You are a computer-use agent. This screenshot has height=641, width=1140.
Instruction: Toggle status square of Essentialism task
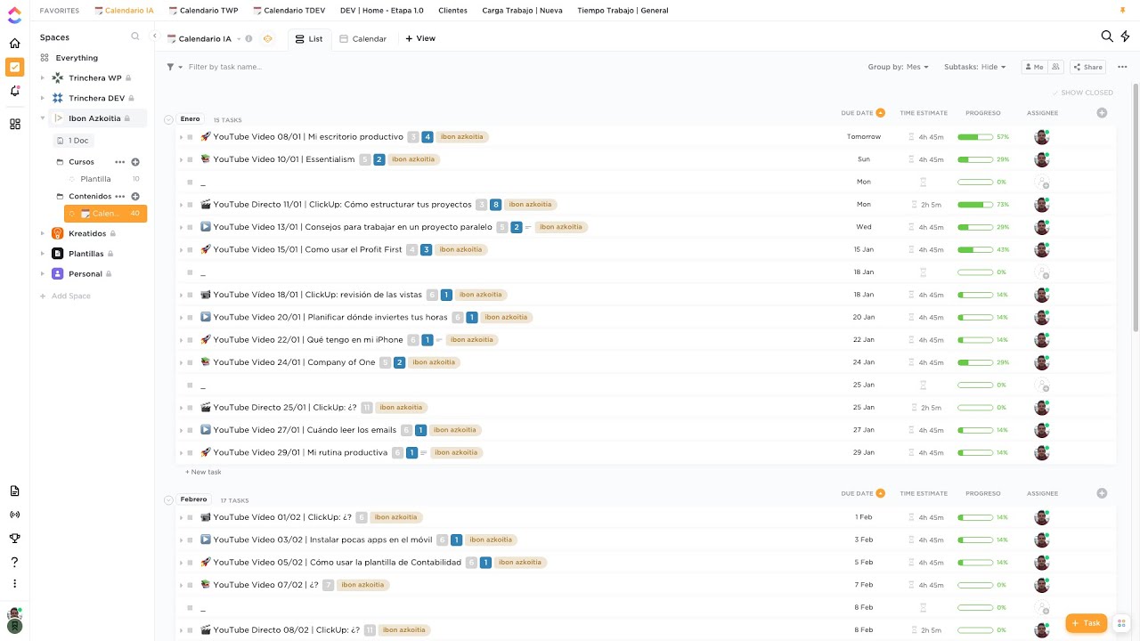tap(190, 159)
